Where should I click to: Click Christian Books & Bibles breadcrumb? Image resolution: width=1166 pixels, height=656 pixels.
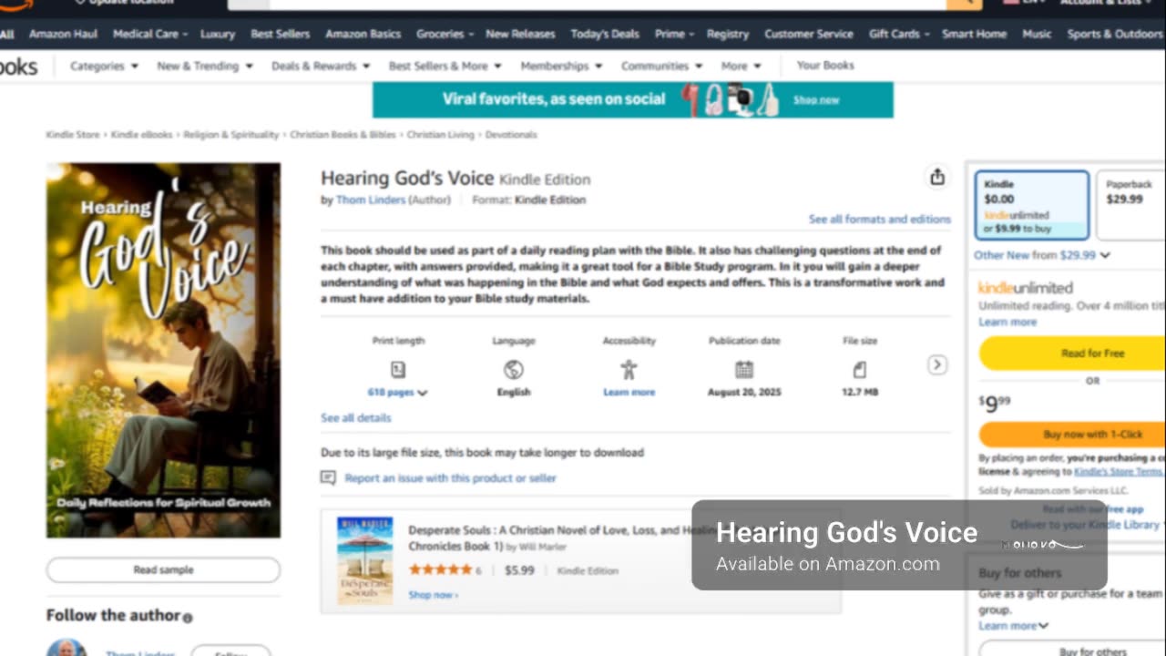tap(343, 135)
